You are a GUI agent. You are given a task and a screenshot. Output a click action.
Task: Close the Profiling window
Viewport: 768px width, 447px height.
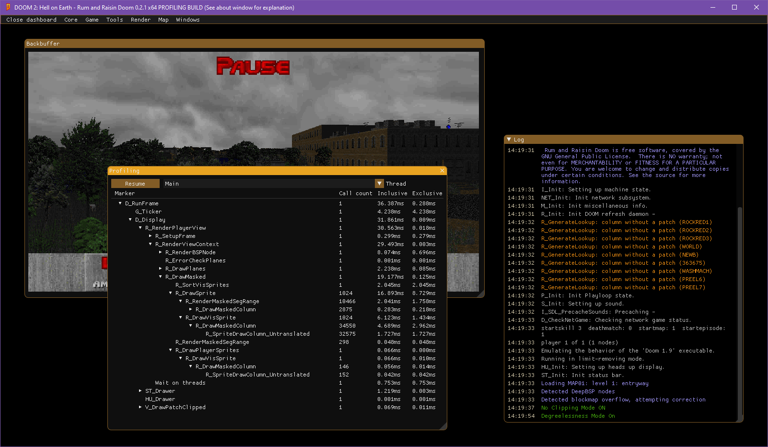pyautogui.click(x=442, y=170)
